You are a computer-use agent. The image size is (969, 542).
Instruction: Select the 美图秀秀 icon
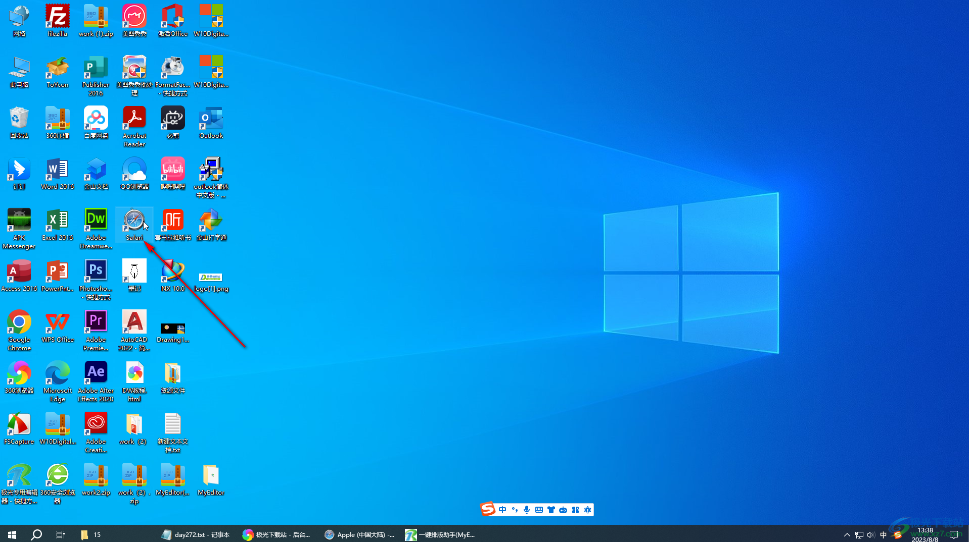134,21
